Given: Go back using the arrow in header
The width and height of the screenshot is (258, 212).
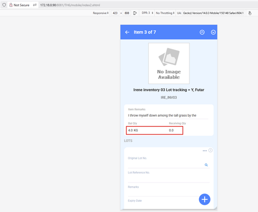Looking at the screenshot, I should coord(127,32).
